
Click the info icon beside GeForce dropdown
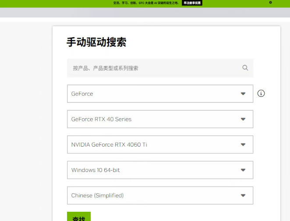(x=261, y=93)
